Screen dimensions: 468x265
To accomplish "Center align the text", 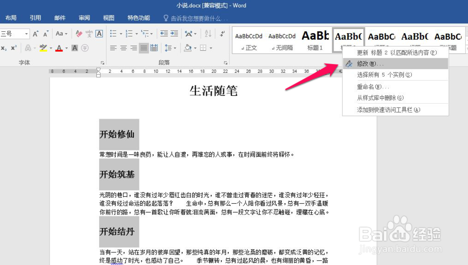I will (x=123, y=48).
